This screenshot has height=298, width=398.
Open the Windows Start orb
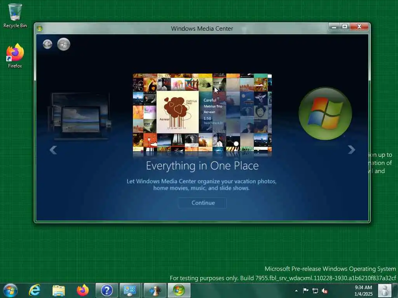pyautogui.click(x=10, y=290)
